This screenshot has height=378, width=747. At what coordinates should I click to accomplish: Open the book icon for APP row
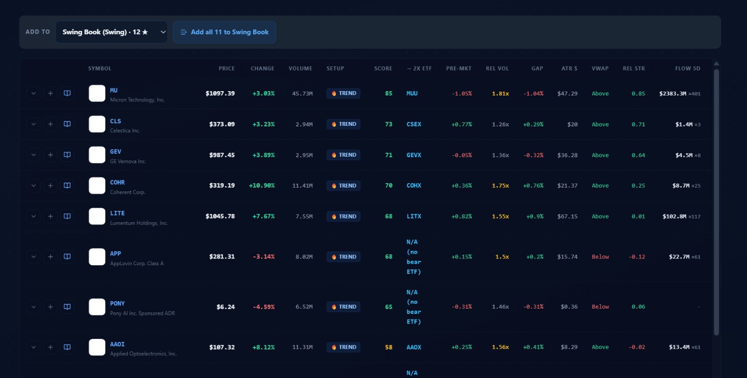[67, 257]
